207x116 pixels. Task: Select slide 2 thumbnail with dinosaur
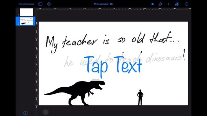click(27, 21)
